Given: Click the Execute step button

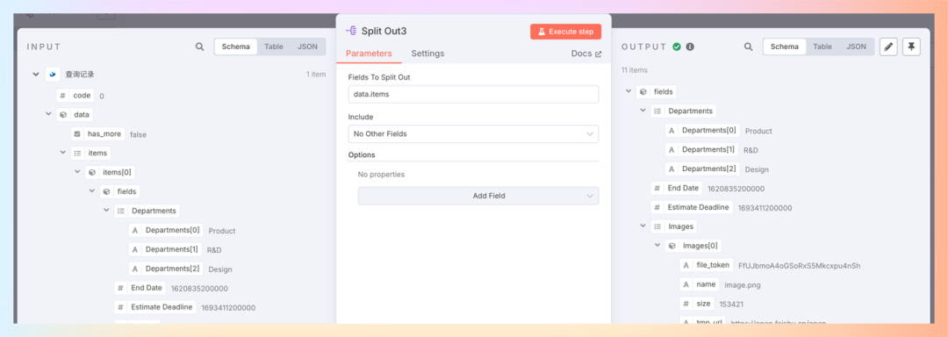Looking at the screenshot, I should coord(566,32).
